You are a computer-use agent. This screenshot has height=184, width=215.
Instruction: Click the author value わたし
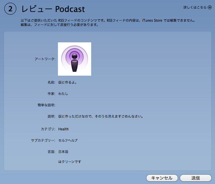point(63,94)
